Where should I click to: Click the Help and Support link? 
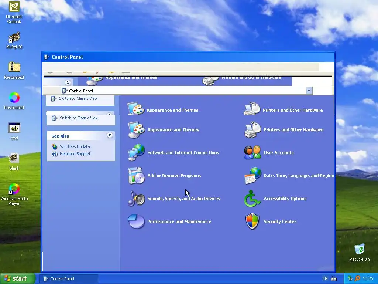[75, 154]
